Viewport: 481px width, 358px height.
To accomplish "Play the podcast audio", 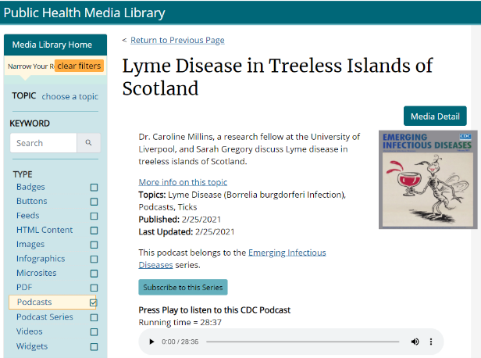I will pos(151,342).
